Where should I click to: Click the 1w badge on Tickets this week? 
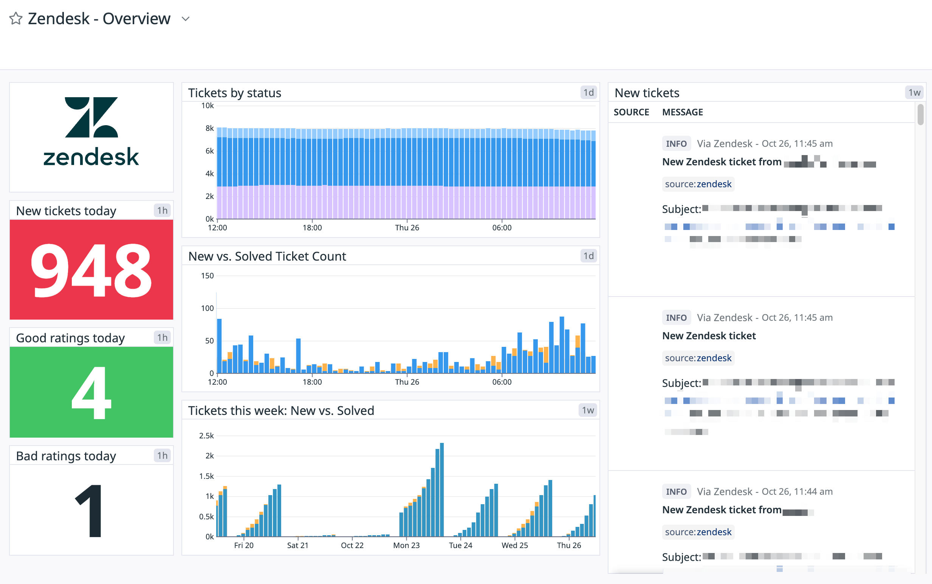[x=588, y=410]
